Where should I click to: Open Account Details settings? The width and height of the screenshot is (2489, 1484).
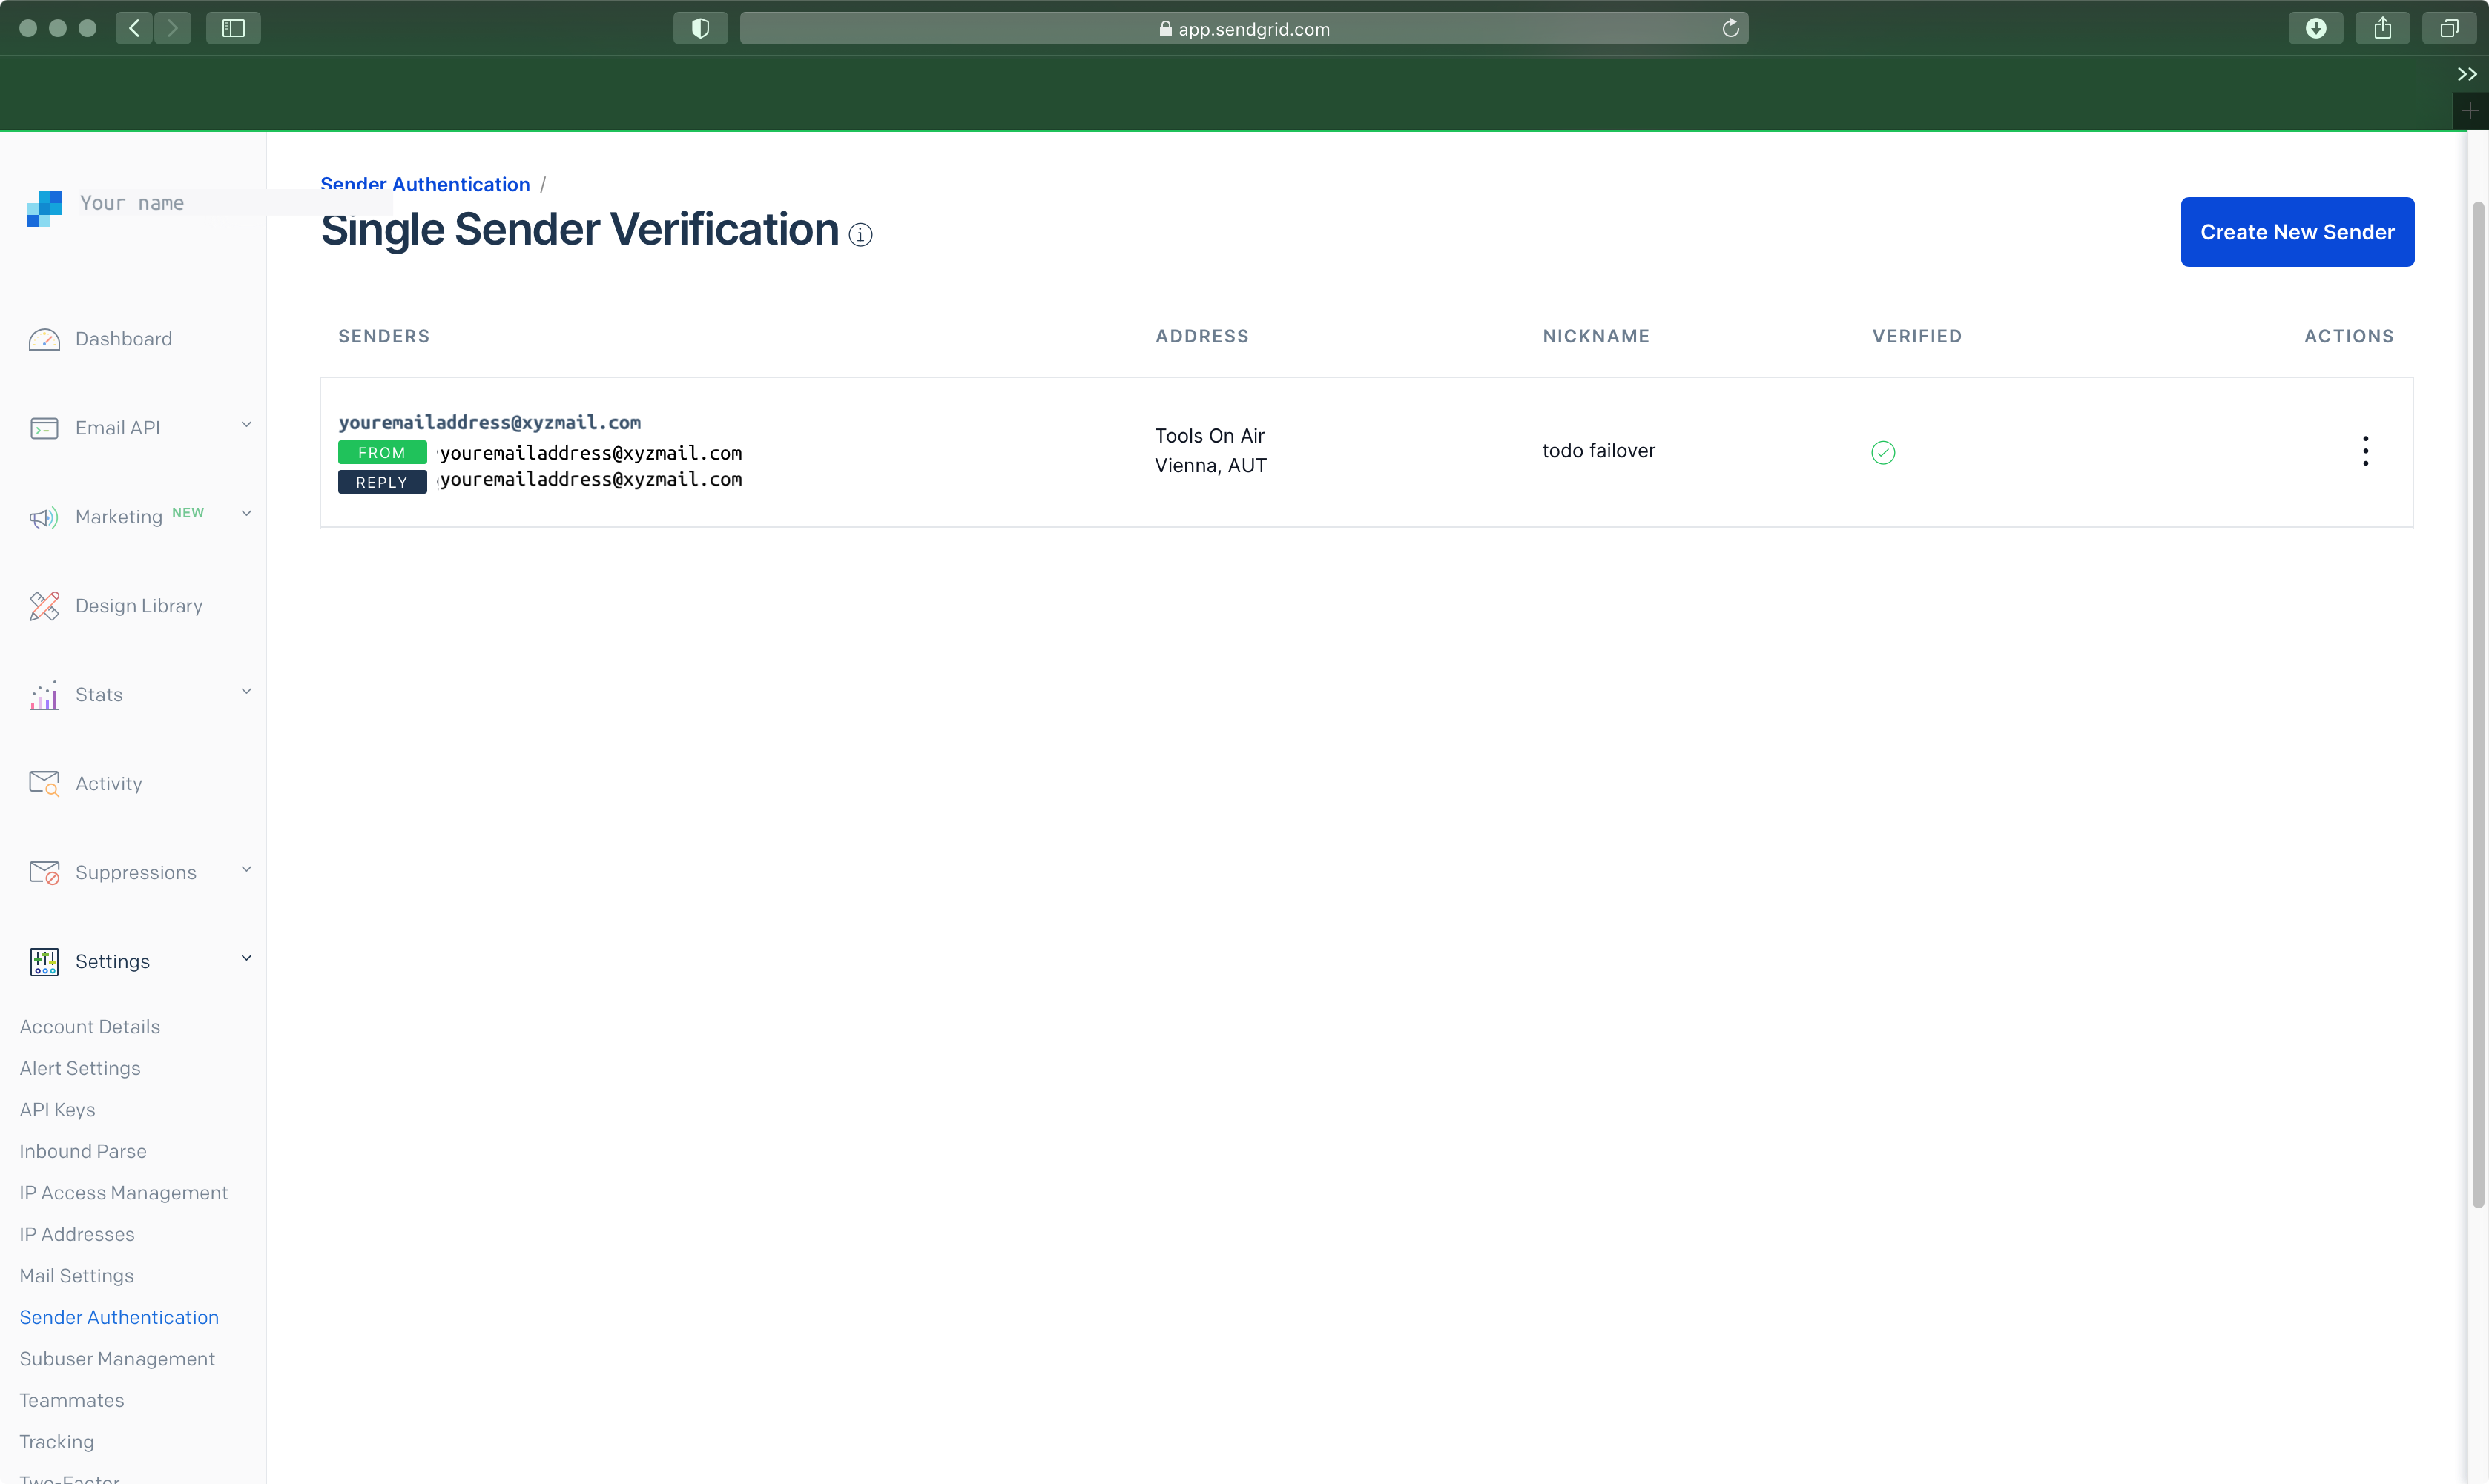tap(90, 1027)
